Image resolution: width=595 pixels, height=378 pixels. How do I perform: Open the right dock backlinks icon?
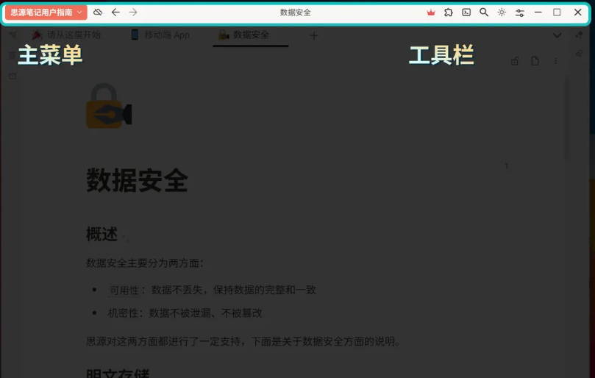579,54
